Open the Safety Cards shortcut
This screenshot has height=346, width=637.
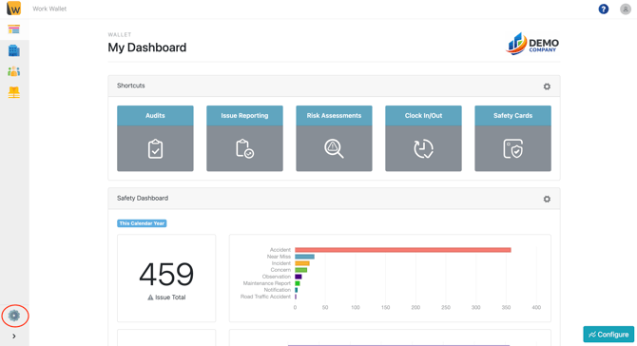[512, 139]
